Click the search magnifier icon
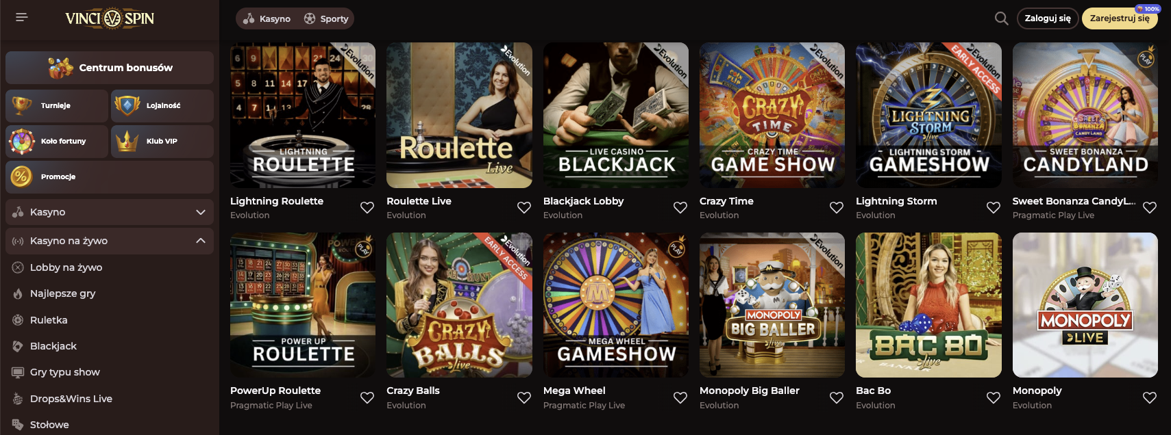This screenshot has height=435, width=1171. click(1001, 18)
